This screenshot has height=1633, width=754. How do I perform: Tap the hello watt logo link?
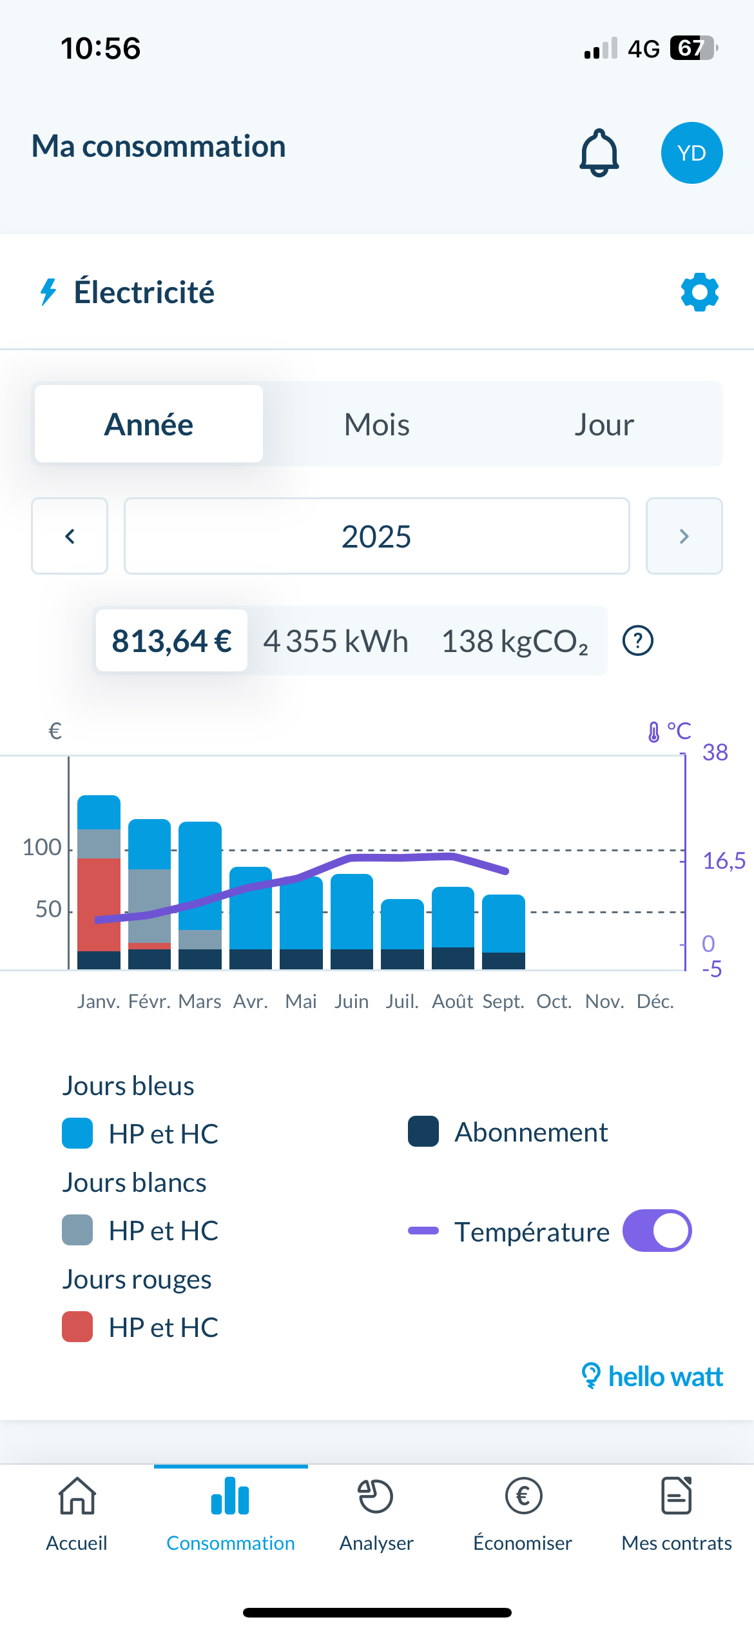point(652,1376)
